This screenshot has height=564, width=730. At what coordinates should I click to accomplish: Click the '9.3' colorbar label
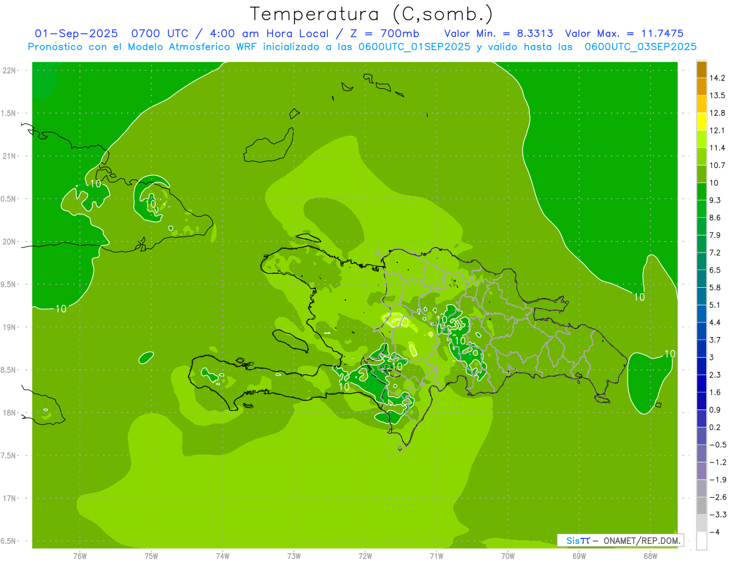point(715,200)
